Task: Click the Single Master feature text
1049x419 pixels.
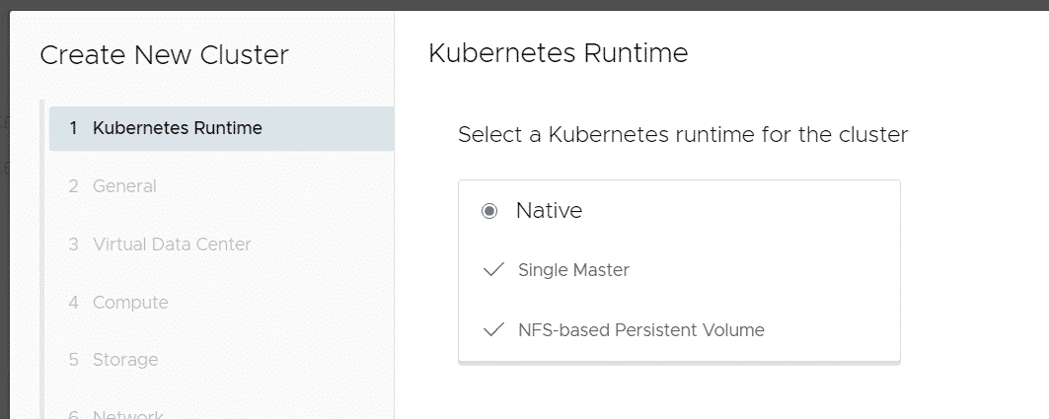Action: click(x=574, y=270)
